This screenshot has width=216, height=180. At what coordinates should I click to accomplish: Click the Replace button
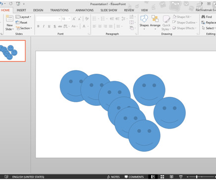coord(209,22)
